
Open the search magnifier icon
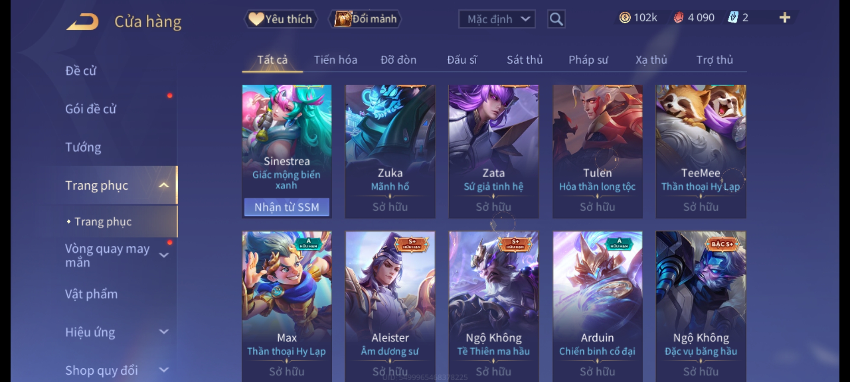coord(556,19)
